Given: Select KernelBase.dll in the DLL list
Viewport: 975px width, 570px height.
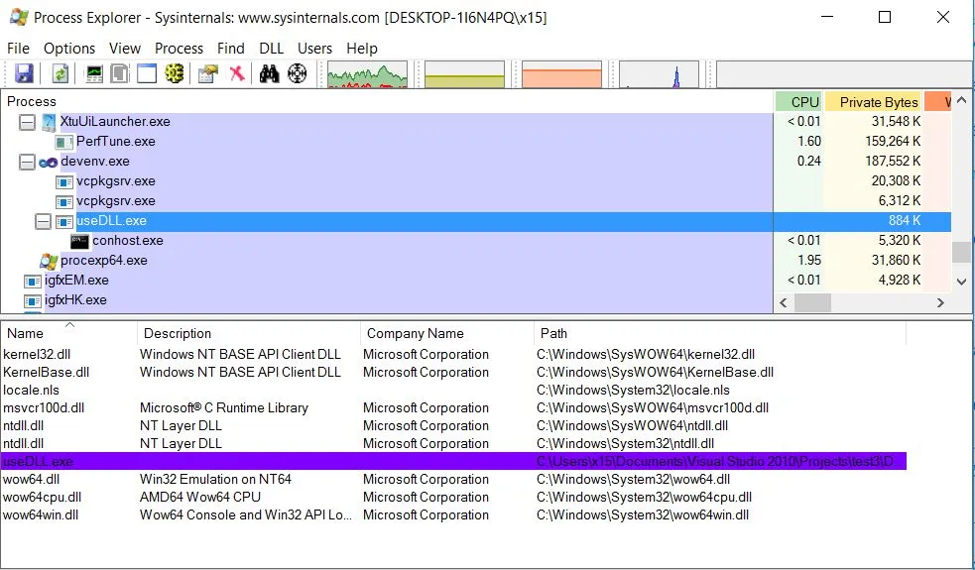Looking at the screenshot, I should coord(453,373).
